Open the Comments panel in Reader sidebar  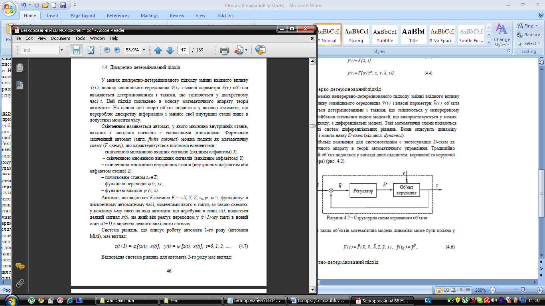20,266
